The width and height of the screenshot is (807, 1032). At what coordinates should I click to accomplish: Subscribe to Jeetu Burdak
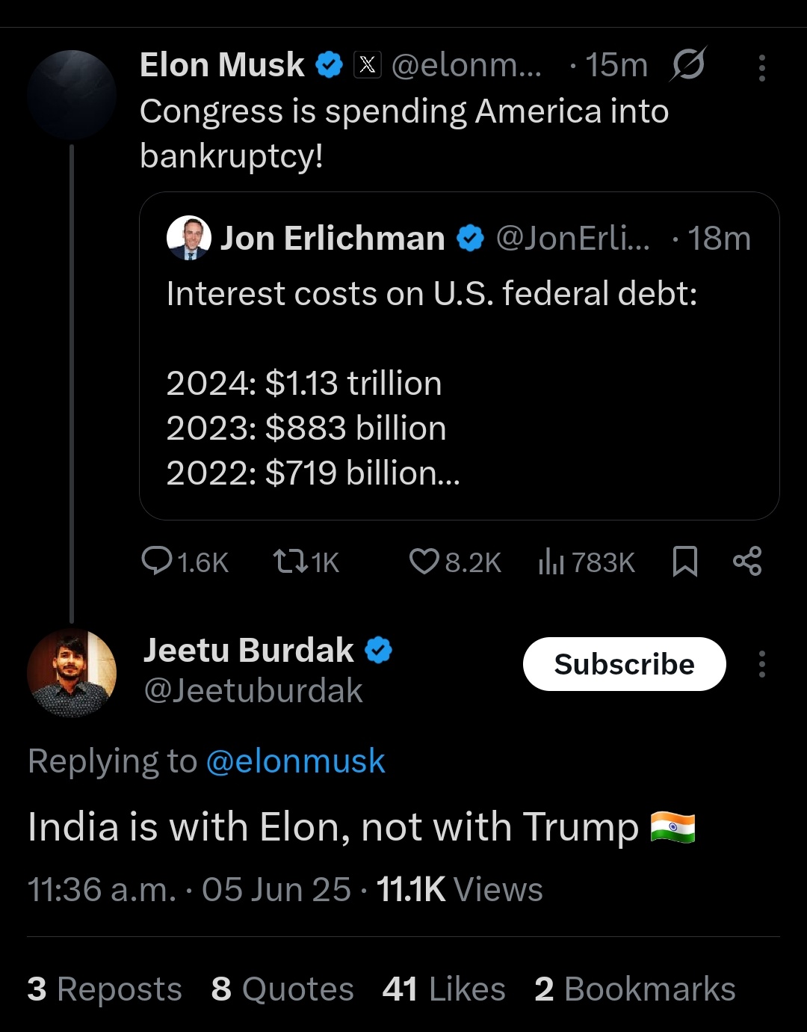click(624, 664)
